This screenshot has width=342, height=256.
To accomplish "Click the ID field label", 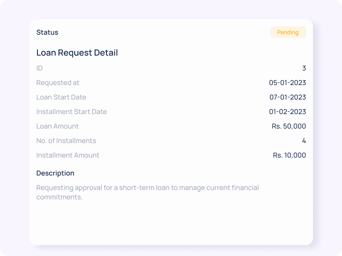I will (39, 68).
